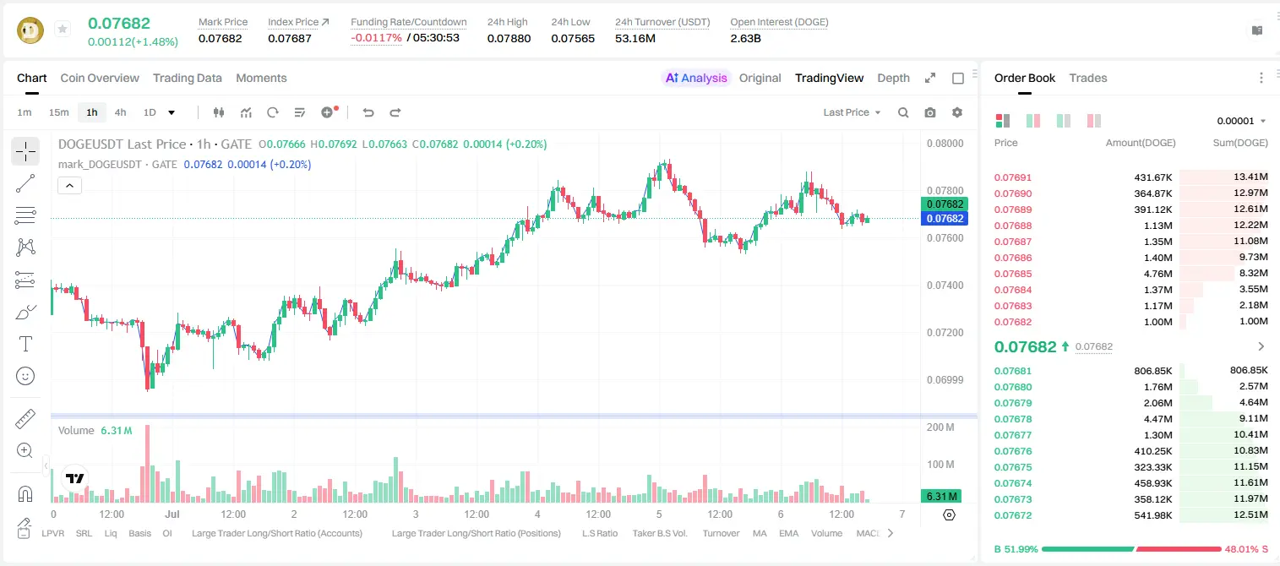Select the ruler measure tool

click(25, 419)
